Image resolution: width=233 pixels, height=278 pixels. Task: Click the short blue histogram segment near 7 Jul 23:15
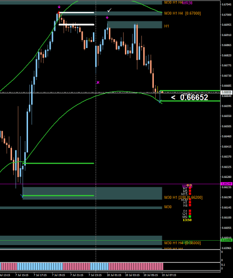(x=99, y=266)
